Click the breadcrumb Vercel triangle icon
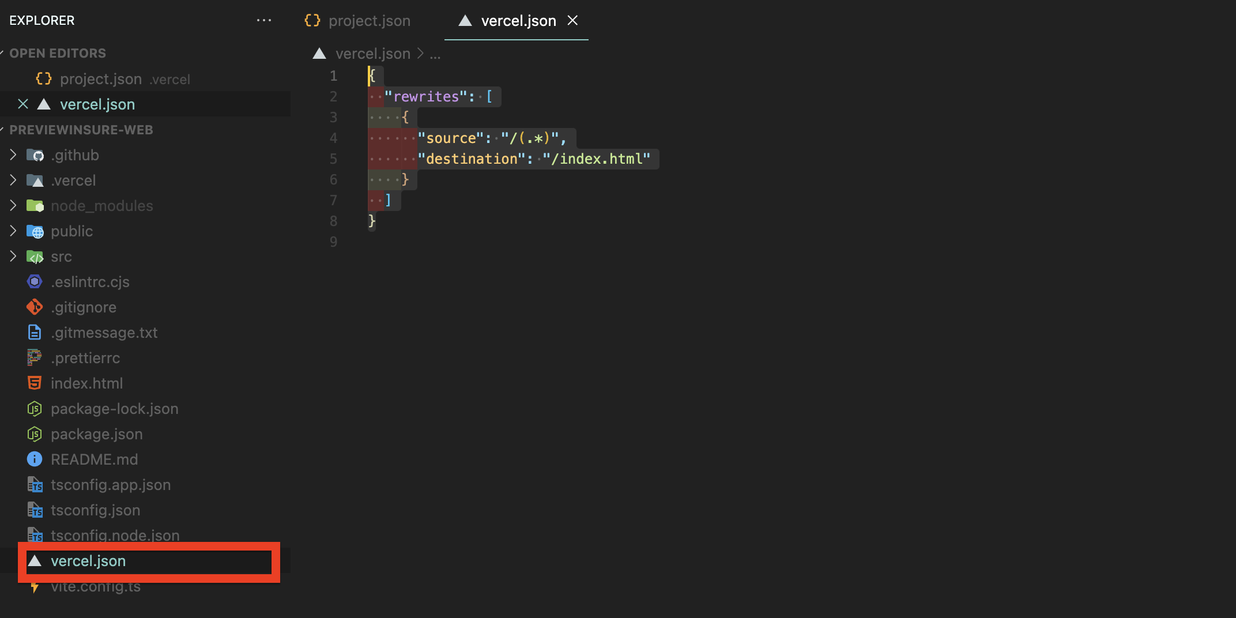The height and width of the screenshot is (618, 1236). tap(319, 54)
